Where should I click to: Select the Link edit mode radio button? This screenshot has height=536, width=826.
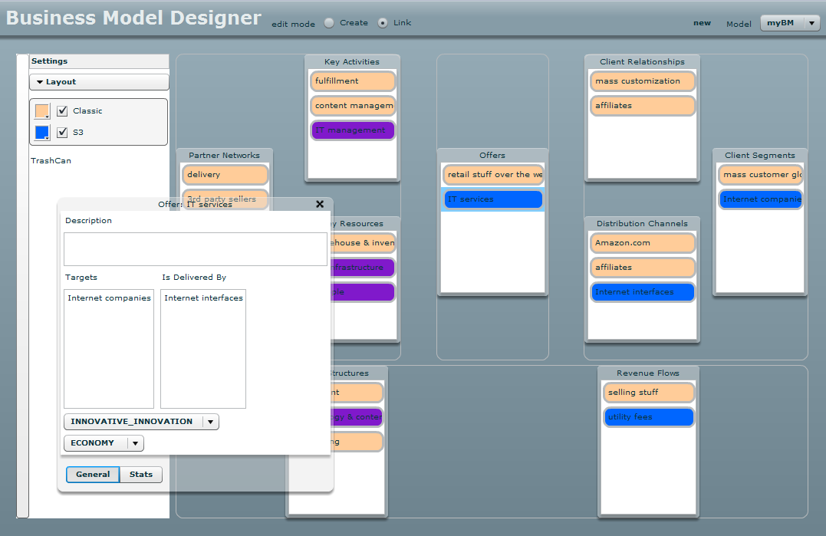coord(383,23)
